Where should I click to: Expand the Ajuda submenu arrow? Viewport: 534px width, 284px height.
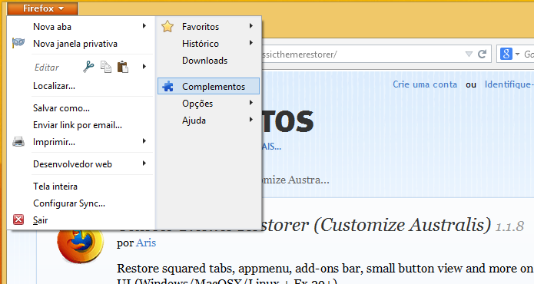[x=251, y=120]
